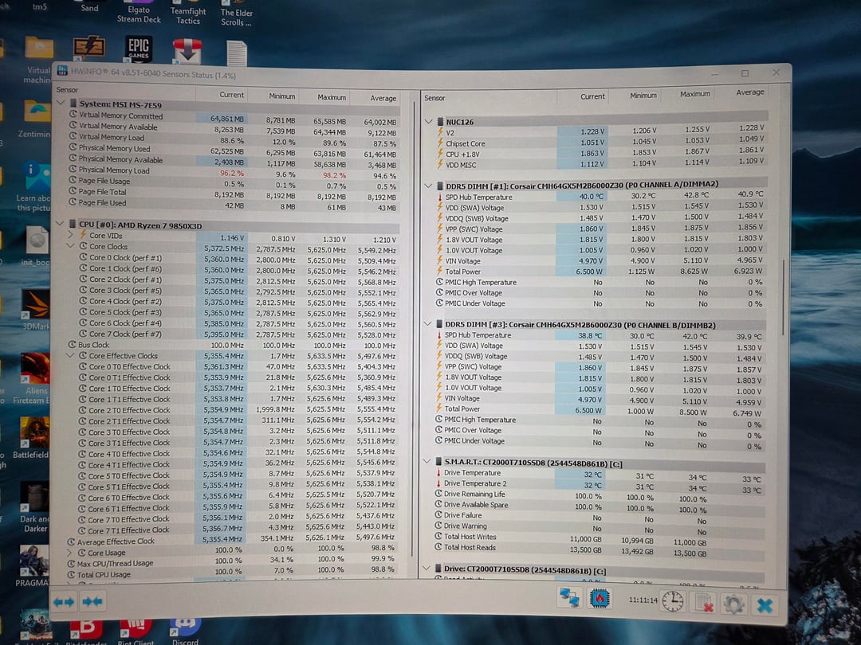This screenshot has width=861, height=645.
Task: Click the Sensor header above System: MSI group
Action: 67,89
